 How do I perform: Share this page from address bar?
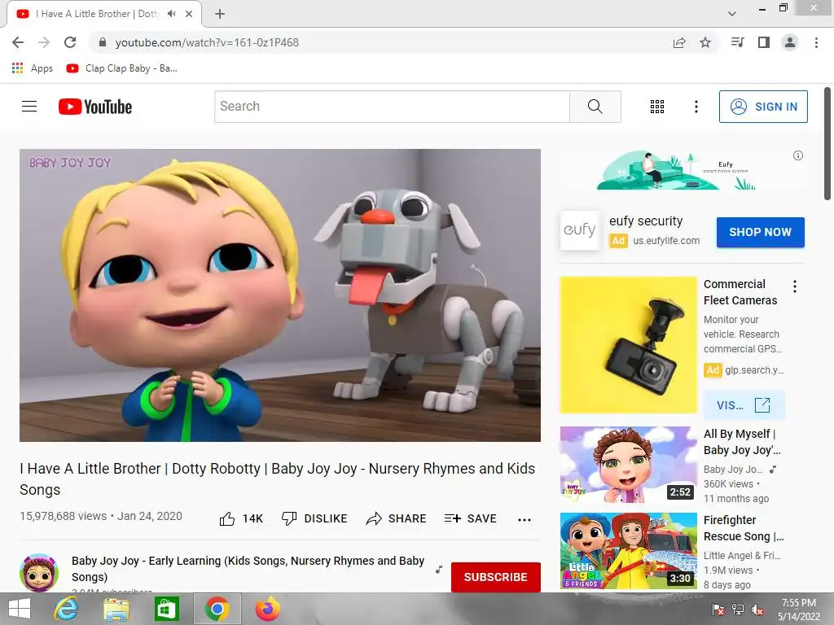click(679, 42)
